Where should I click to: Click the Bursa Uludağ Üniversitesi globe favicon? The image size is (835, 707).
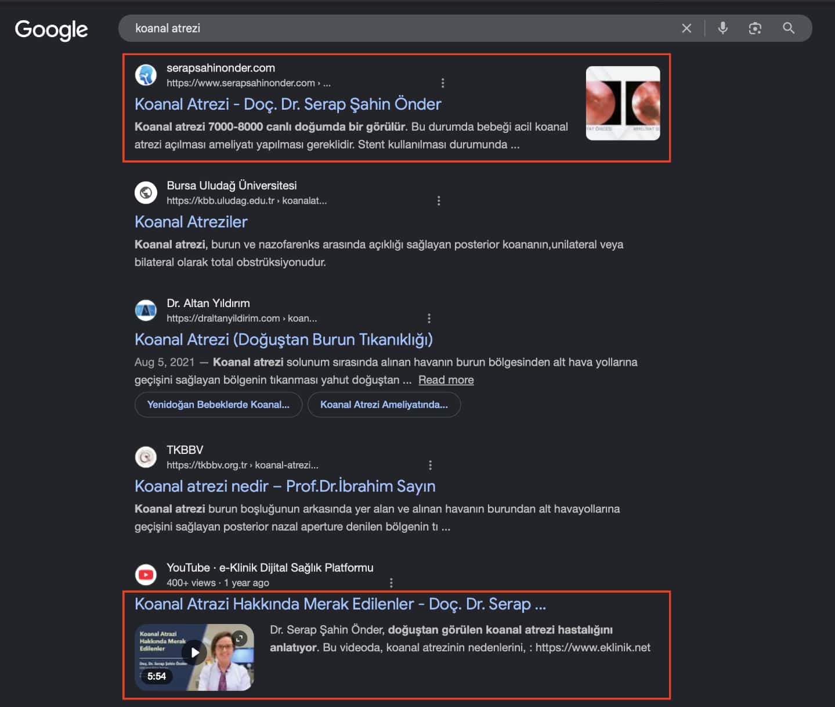tap(146, 193)
